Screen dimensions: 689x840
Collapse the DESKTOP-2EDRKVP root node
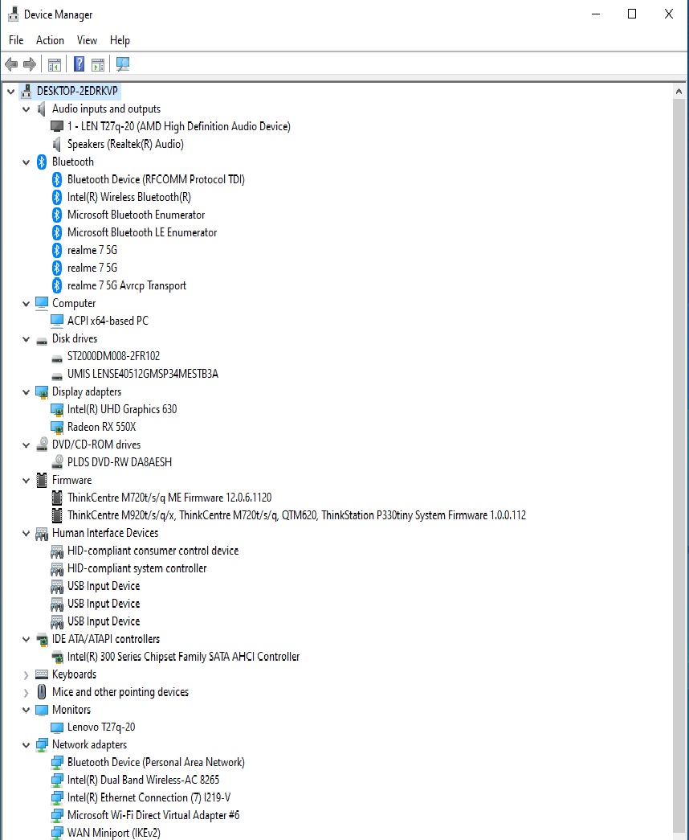10,92
